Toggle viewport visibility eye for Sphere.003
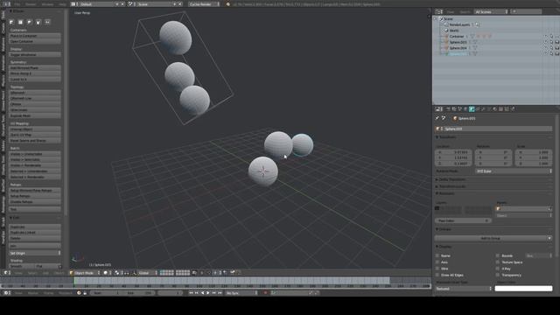The width and height of the screenshot is (560, 315). [546, 42]
